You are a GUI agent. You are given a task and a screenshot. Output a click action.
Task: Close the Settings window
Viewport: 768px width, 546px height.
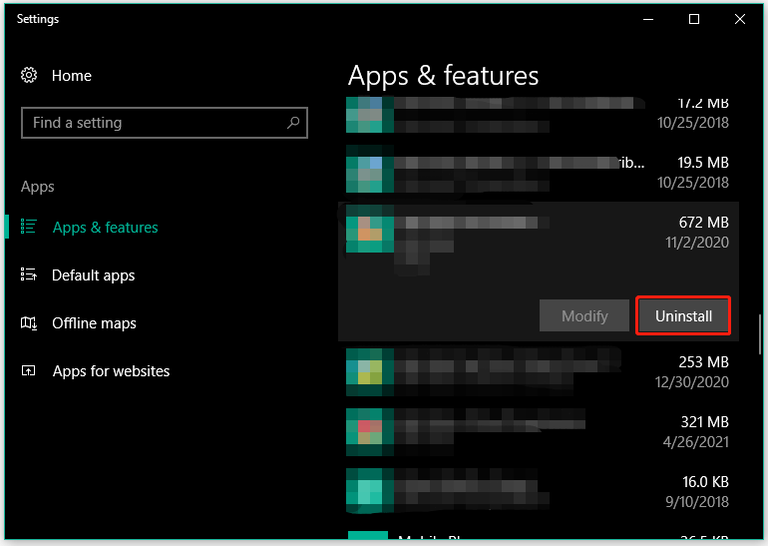click(x=740, y=19)
